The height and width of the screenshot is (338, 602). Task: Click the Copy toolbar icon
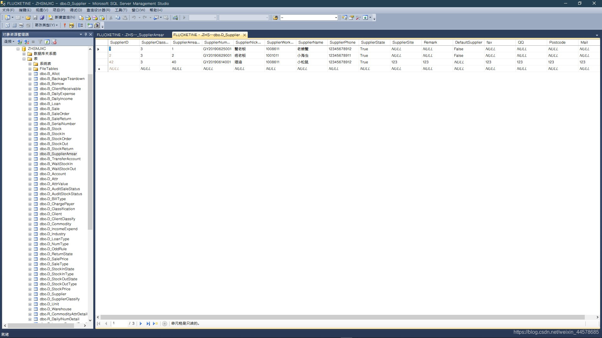(118, 18)
